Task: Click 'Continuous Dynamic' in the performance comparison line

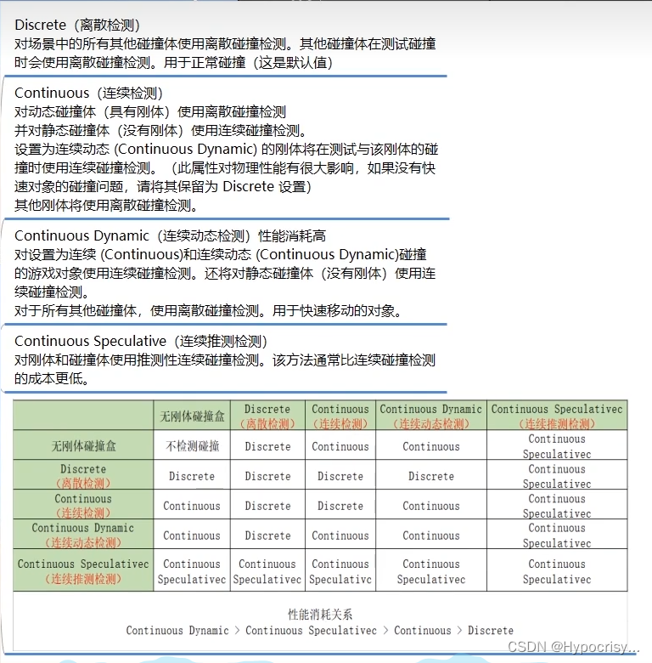Action: tap(177, 631)
